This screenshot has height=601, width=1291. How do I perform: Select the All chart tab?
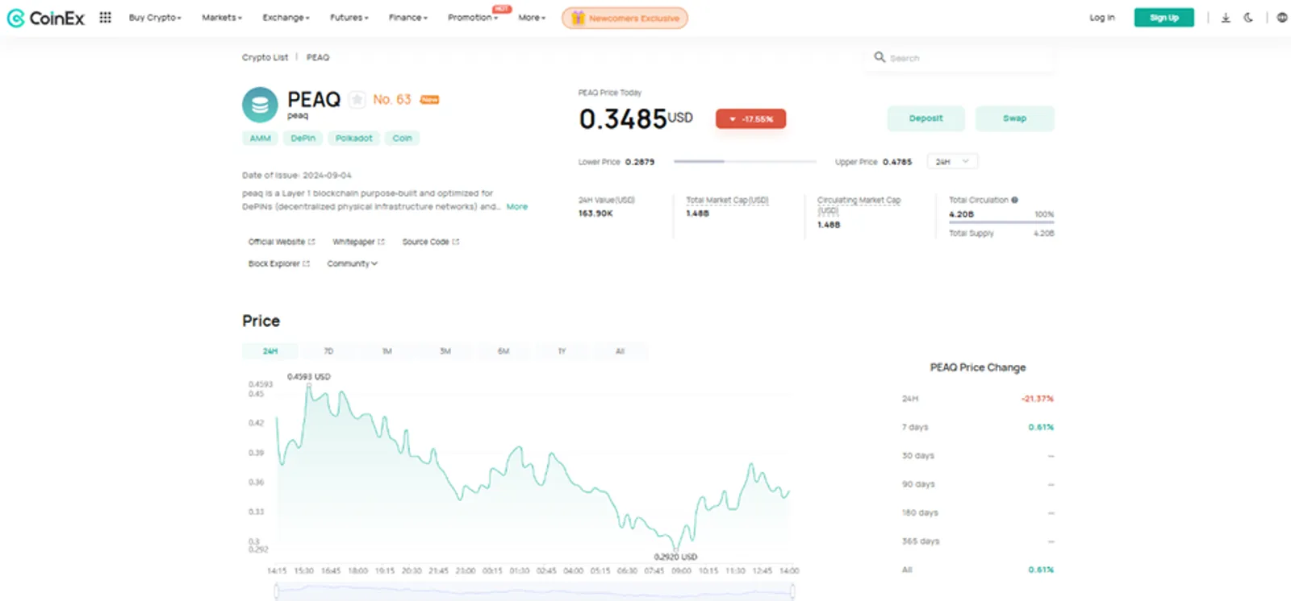click(620, 351)
